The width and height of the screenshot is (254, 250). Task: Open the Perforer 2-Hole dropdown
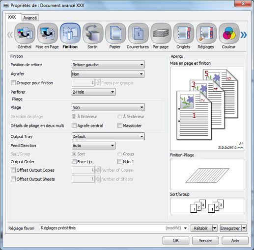pyautogui.click(x=94, y=92)
